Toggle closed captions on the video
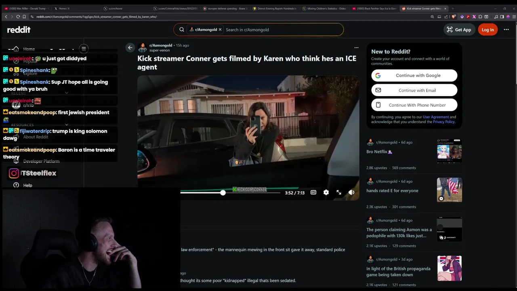 [x=313, y=192]
